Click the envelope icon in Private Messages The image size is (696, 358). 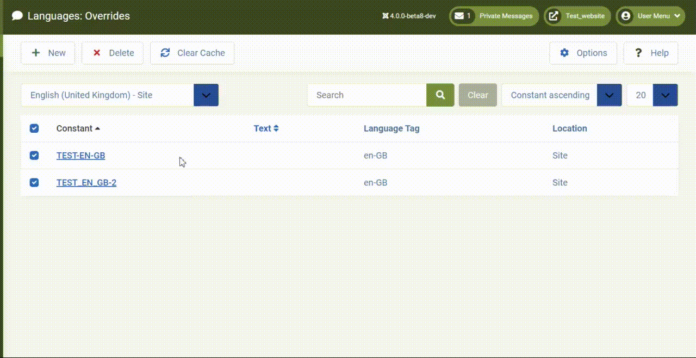[459, 16]
